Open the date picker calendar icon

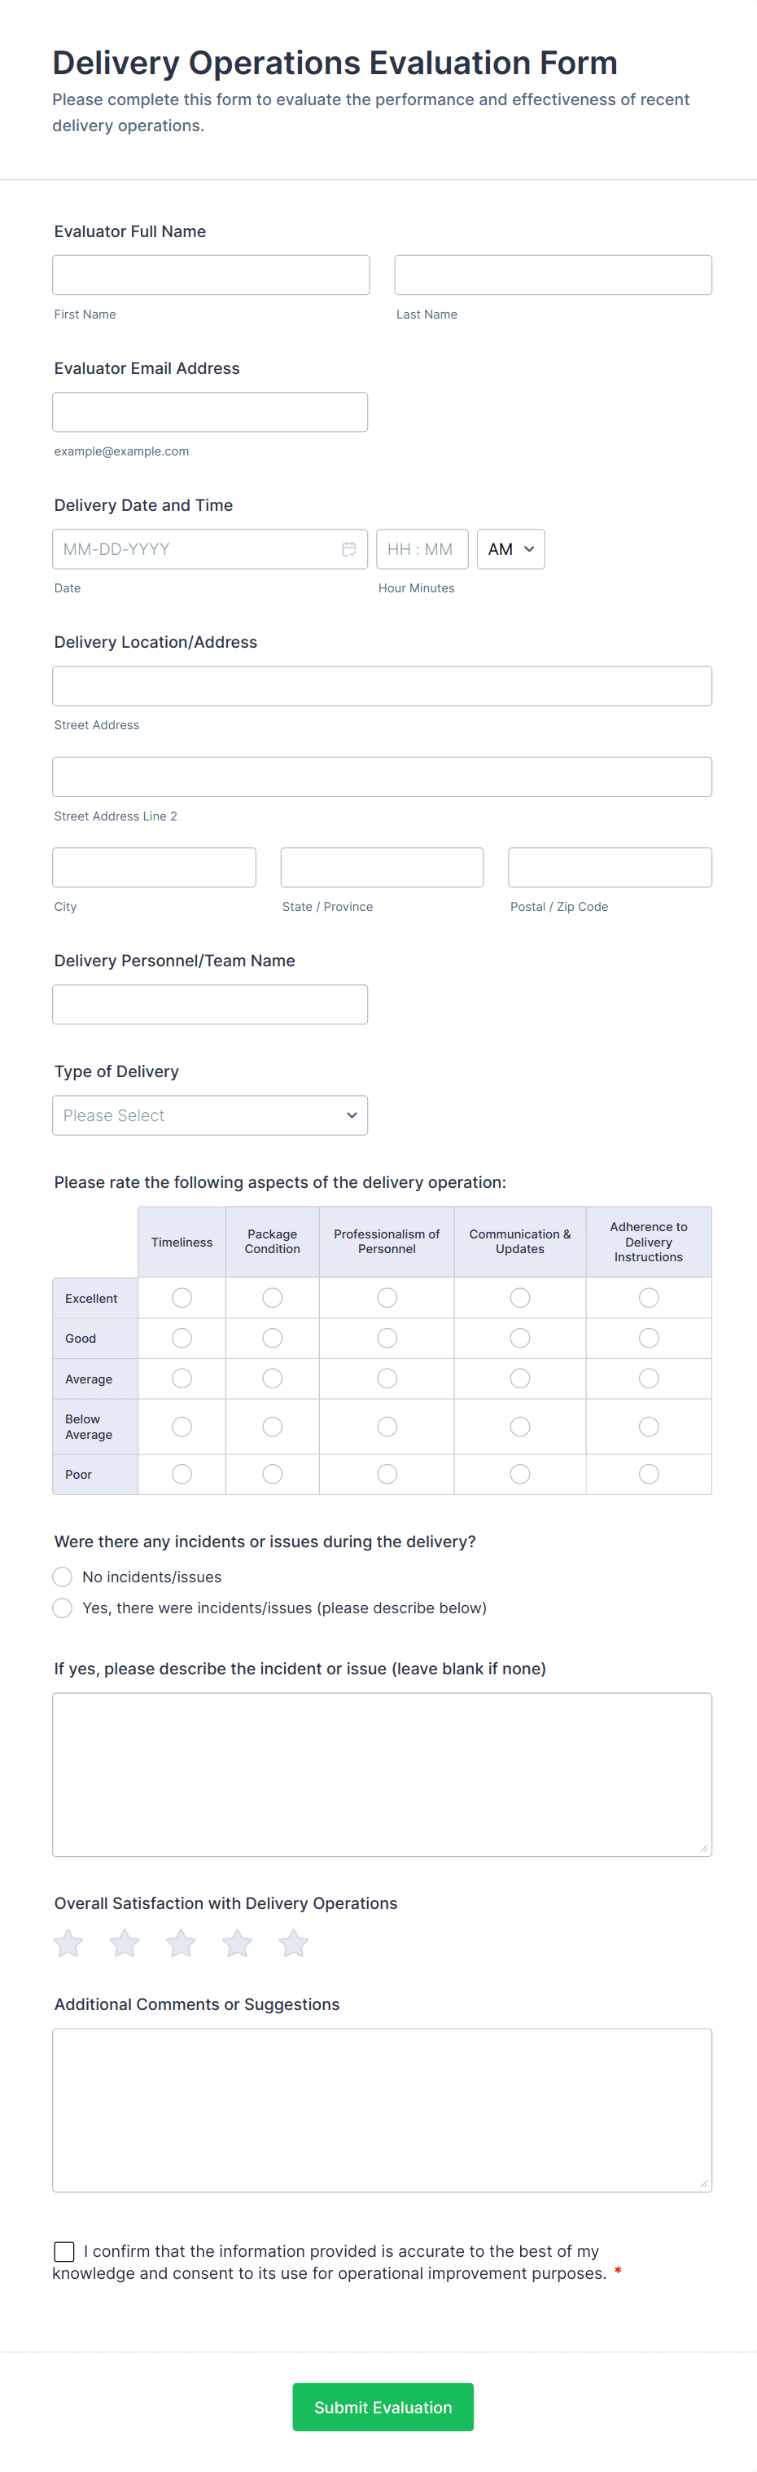coord(349,549)
